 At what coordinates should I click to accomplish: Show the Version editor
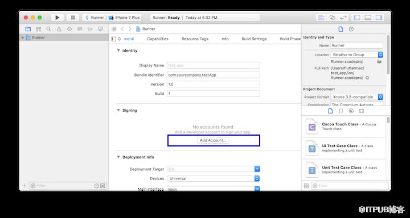tap(343, 18)
